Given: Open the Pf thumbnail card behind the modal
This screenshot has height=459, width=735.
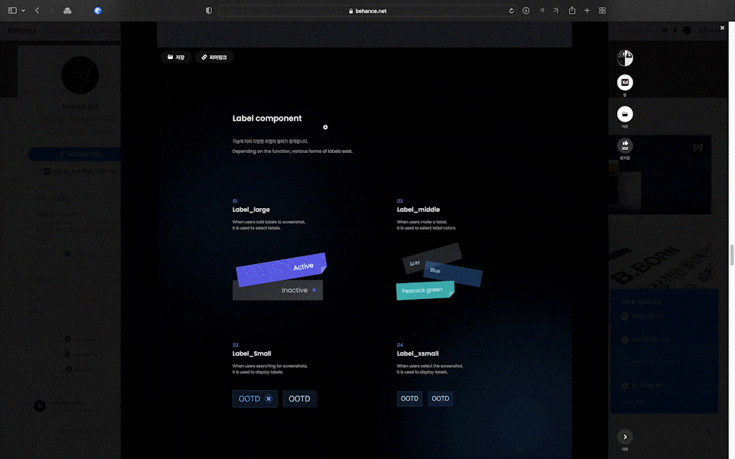Looking at the screenshot, I should (660, 174).
